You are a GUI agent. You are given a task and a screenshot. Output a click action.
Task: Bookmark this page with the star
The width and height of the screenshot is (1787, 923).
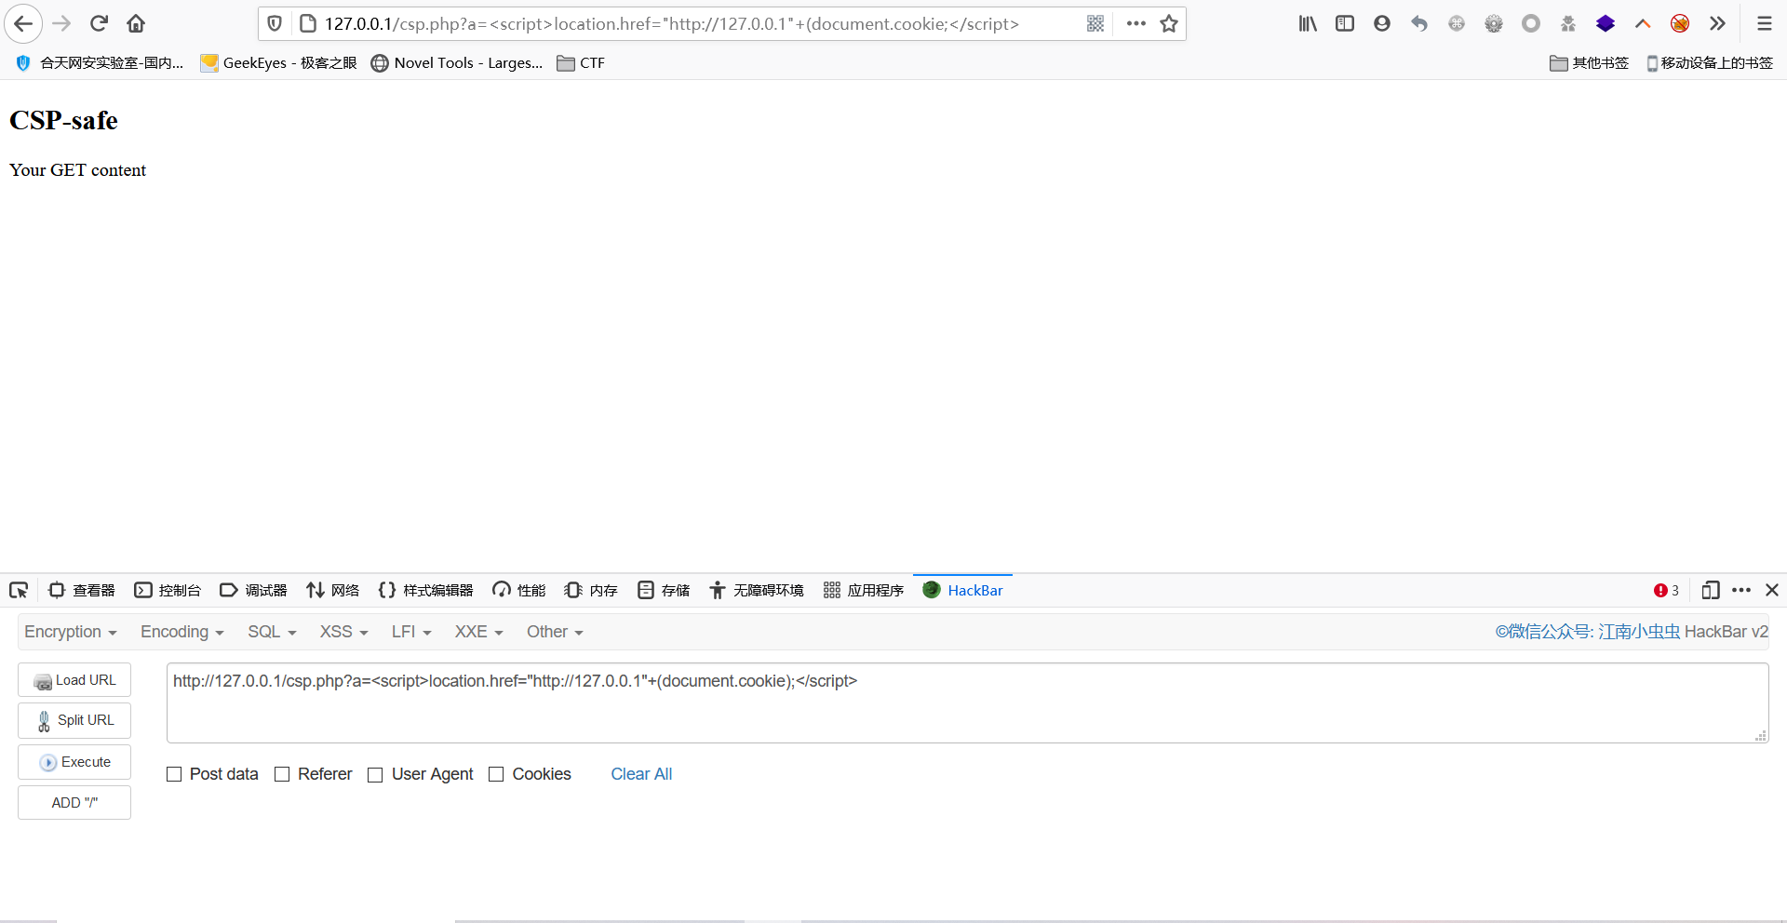[1169, 23]
